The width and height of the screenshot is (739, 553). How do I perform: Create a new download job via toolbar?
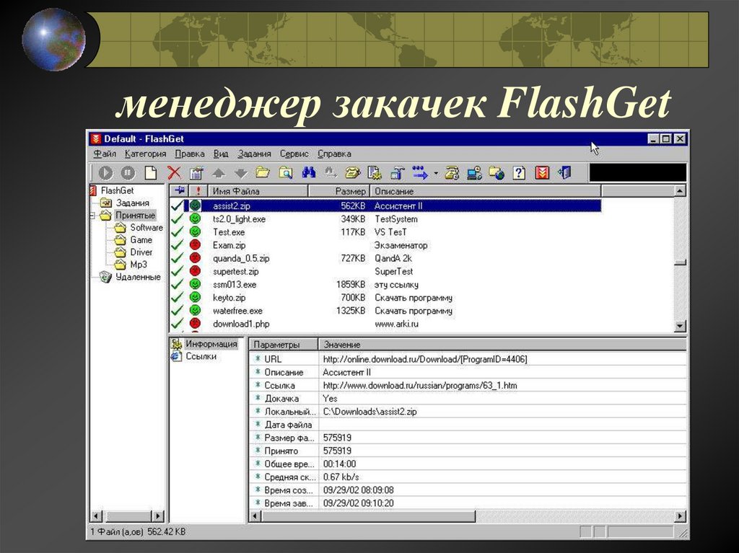tap(151, 172)
